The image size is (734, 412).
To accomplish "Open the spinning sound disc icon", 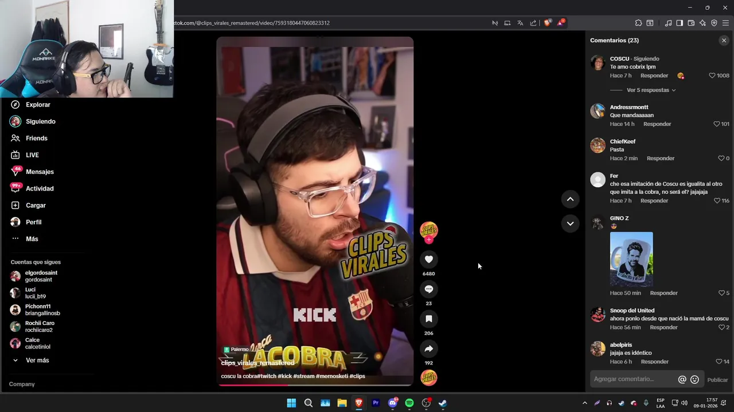I will coord(429,378).
